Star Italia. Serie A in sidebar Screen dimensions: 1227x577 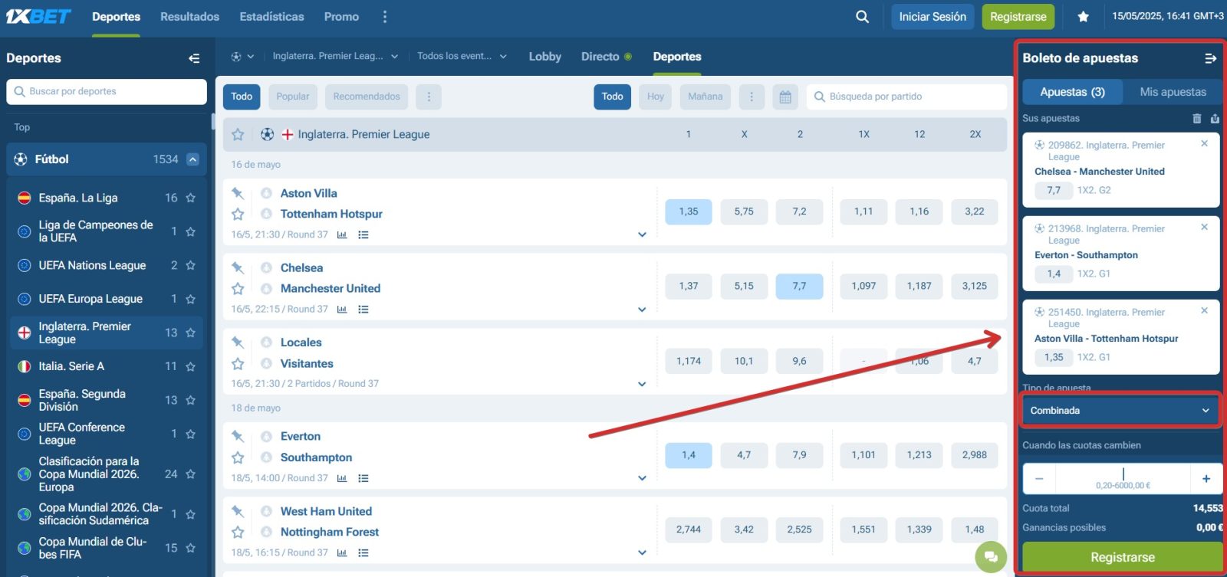[190, 366]
